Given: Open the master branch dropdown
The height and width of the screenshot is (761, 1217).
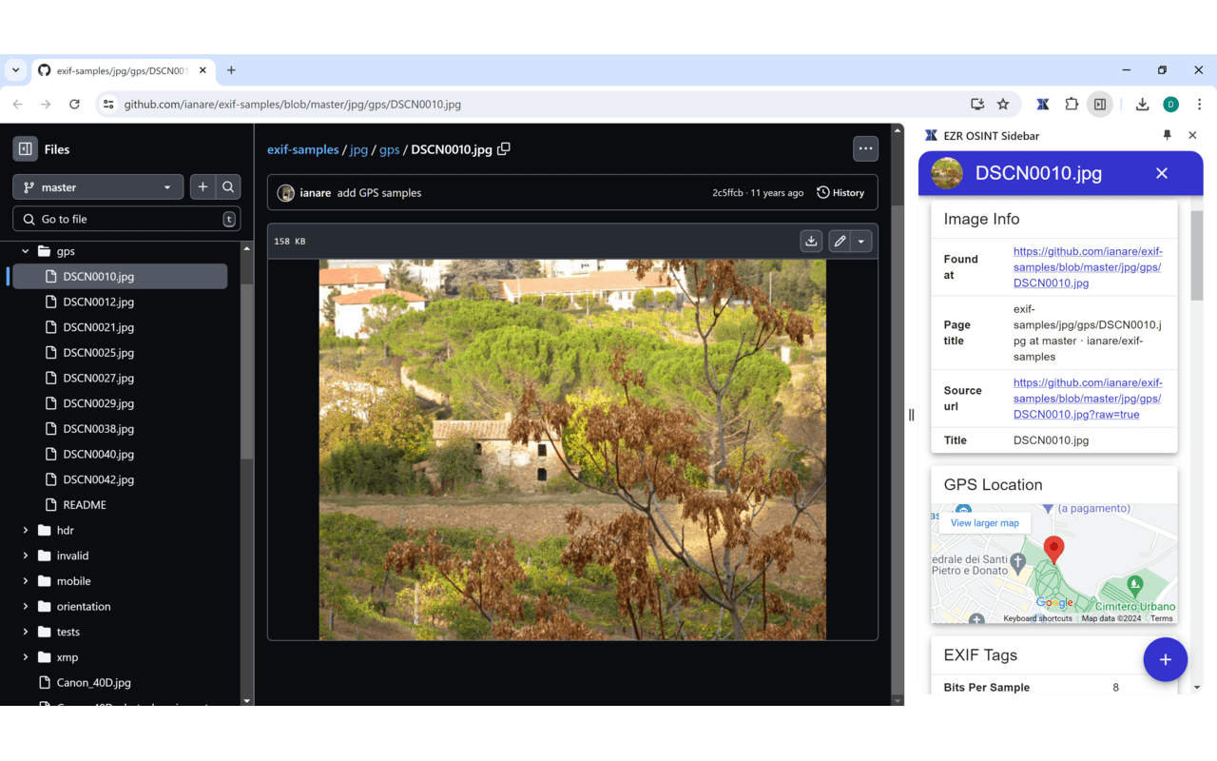Looking at the screenshot, I should point(97,186).
